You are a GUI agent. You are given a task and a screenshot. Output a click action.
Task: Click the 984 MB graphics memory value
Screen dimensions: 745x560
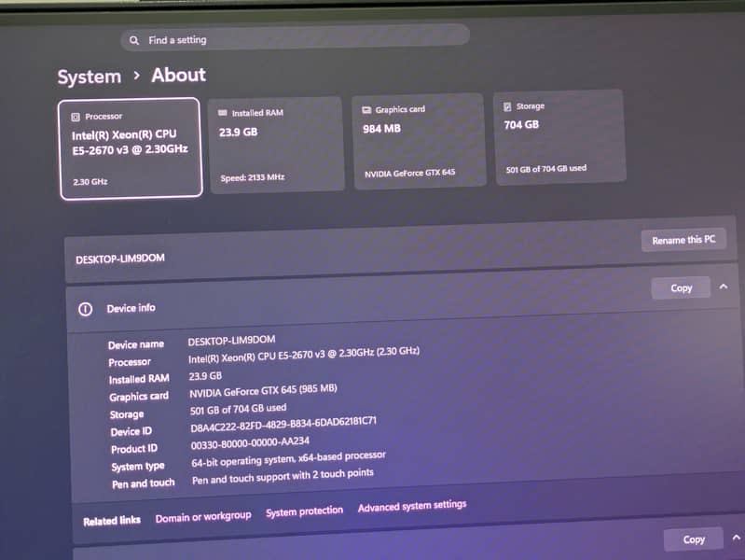[x=381, y=129]
